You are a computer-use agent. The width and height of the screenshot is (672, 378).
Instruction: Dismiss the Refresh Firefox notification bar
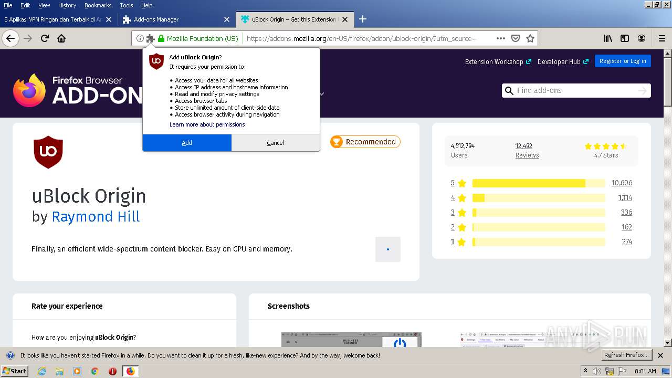pos(660,355)
